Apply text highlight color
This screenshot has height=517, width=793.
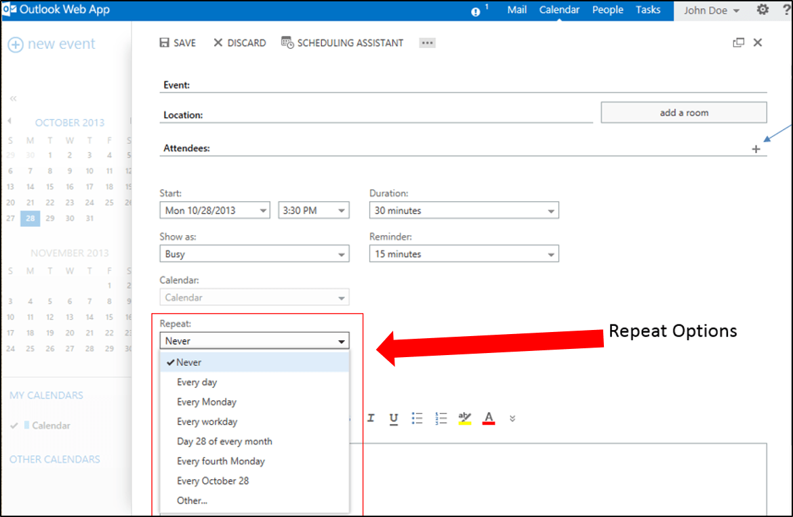(465, 419)
